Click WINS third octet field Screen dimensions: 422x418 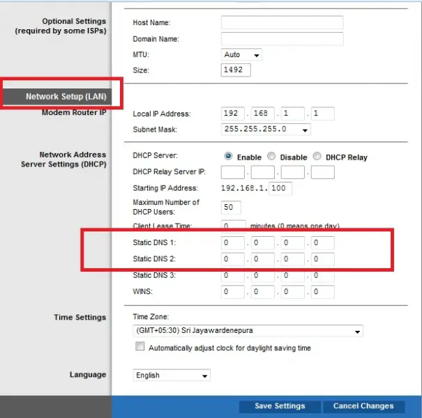pyautogui.click(x=293, y=292)
